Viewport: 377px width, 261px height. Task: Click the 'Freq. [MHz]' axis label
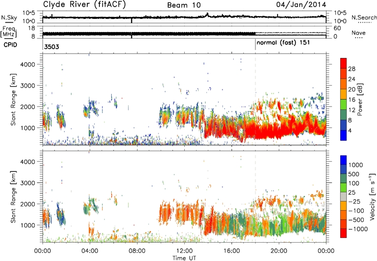8,32
